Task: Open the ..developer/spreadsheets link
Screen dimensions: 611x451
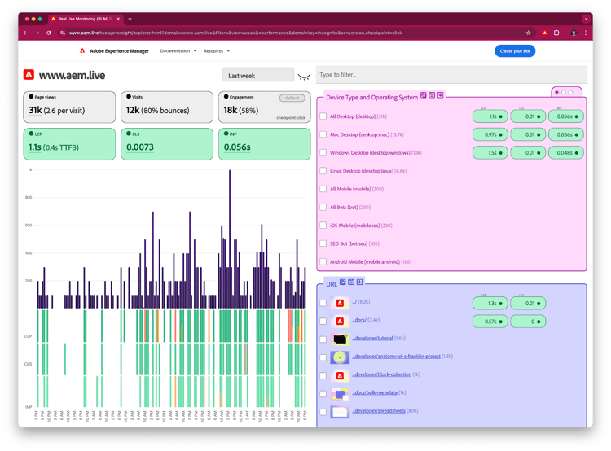Action: pos(379,411)
